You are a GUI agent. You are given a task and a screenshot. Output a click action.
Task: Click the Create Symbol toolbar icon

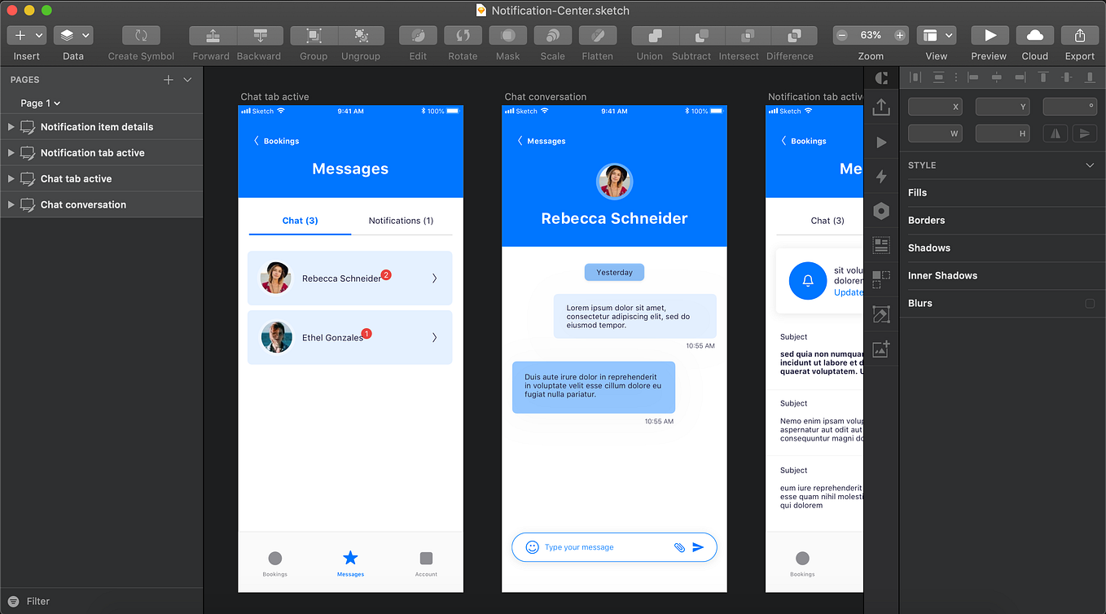pos(141,35)
